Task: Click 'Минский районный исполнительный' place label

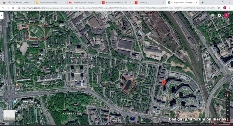Action: pyautogui.click(x=80, y=59)
